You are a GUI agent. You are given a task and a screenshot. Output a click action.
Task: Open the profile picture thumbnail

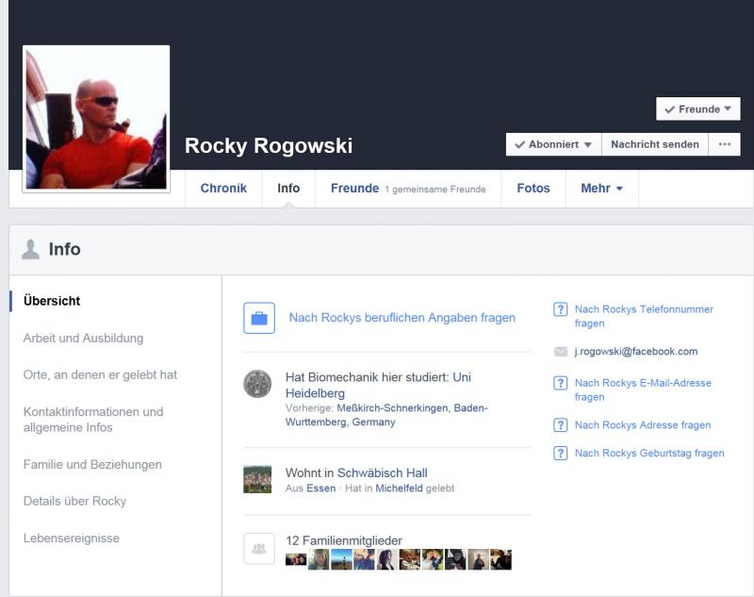[96, 119]
